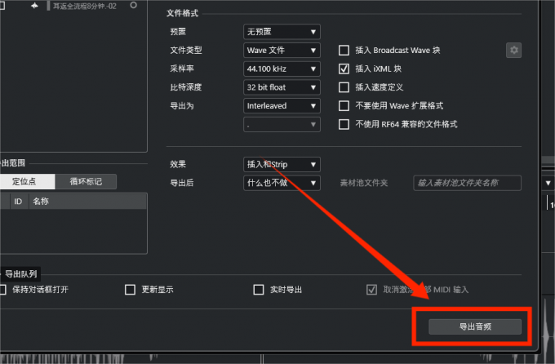The width and height of the screenshot is (555, 364).
Task: Click the ID column header
Action: click(x=18, y=201)
